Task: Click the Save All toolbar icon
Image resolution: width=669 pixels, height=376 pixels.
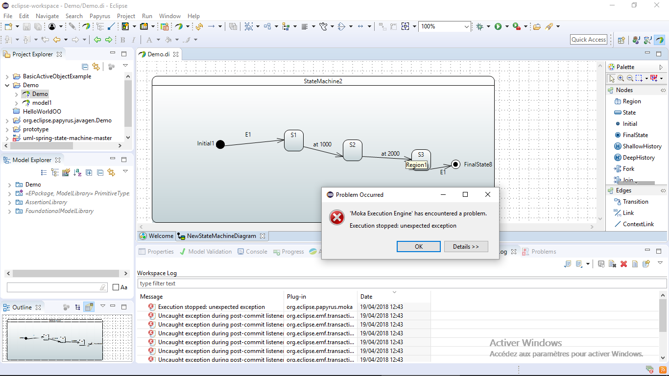Action: click(x=37, y=26)
